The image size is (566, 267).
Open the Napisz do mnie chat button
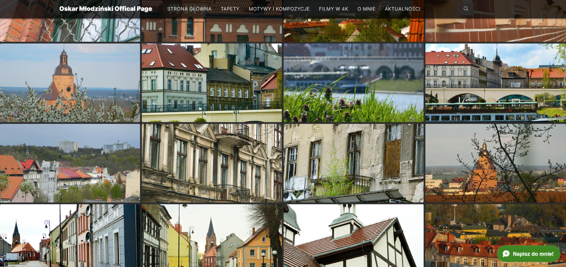[x=529, y=254]
